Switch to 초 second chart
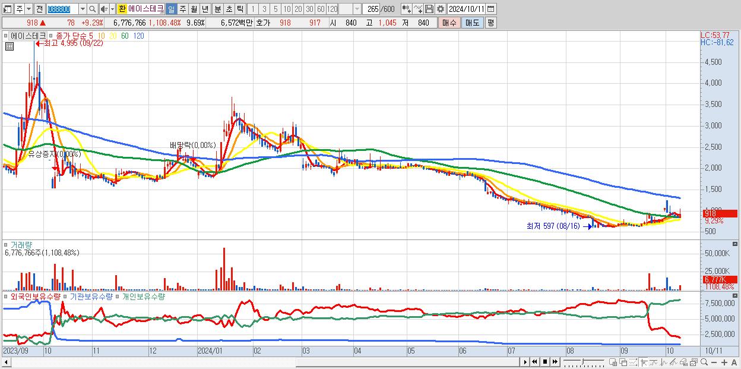741x369 pixels. [229, 9]
